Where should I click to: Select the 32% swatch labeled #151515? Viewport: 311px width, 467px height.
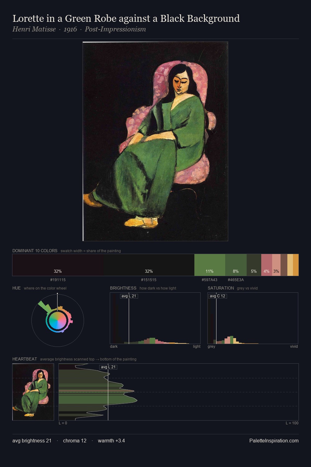pos(149,265)
